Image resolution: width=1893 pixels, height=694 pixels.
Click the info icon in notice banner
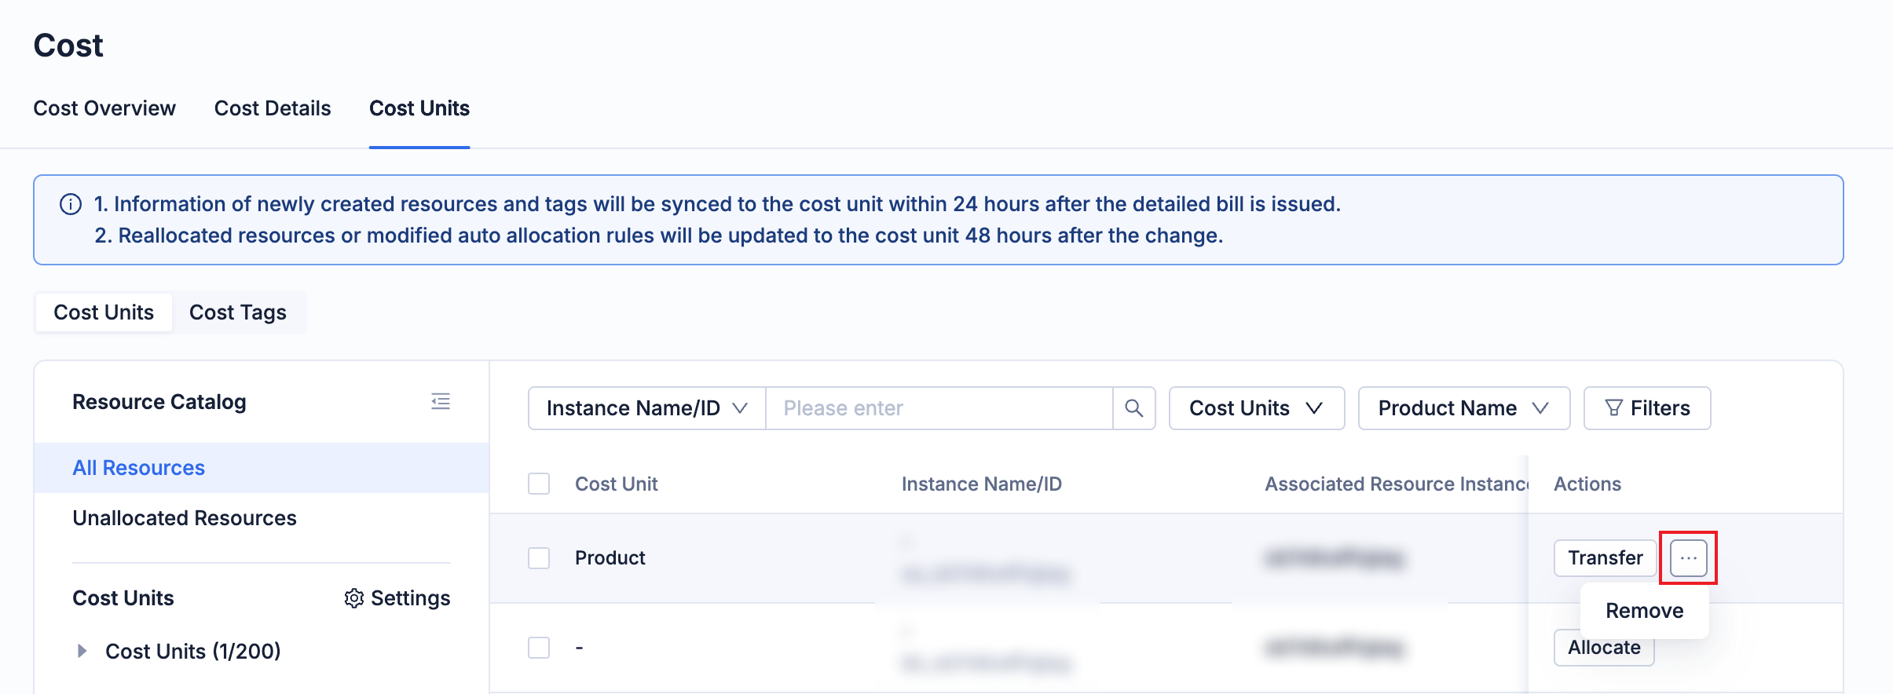(x=71, y=204)
